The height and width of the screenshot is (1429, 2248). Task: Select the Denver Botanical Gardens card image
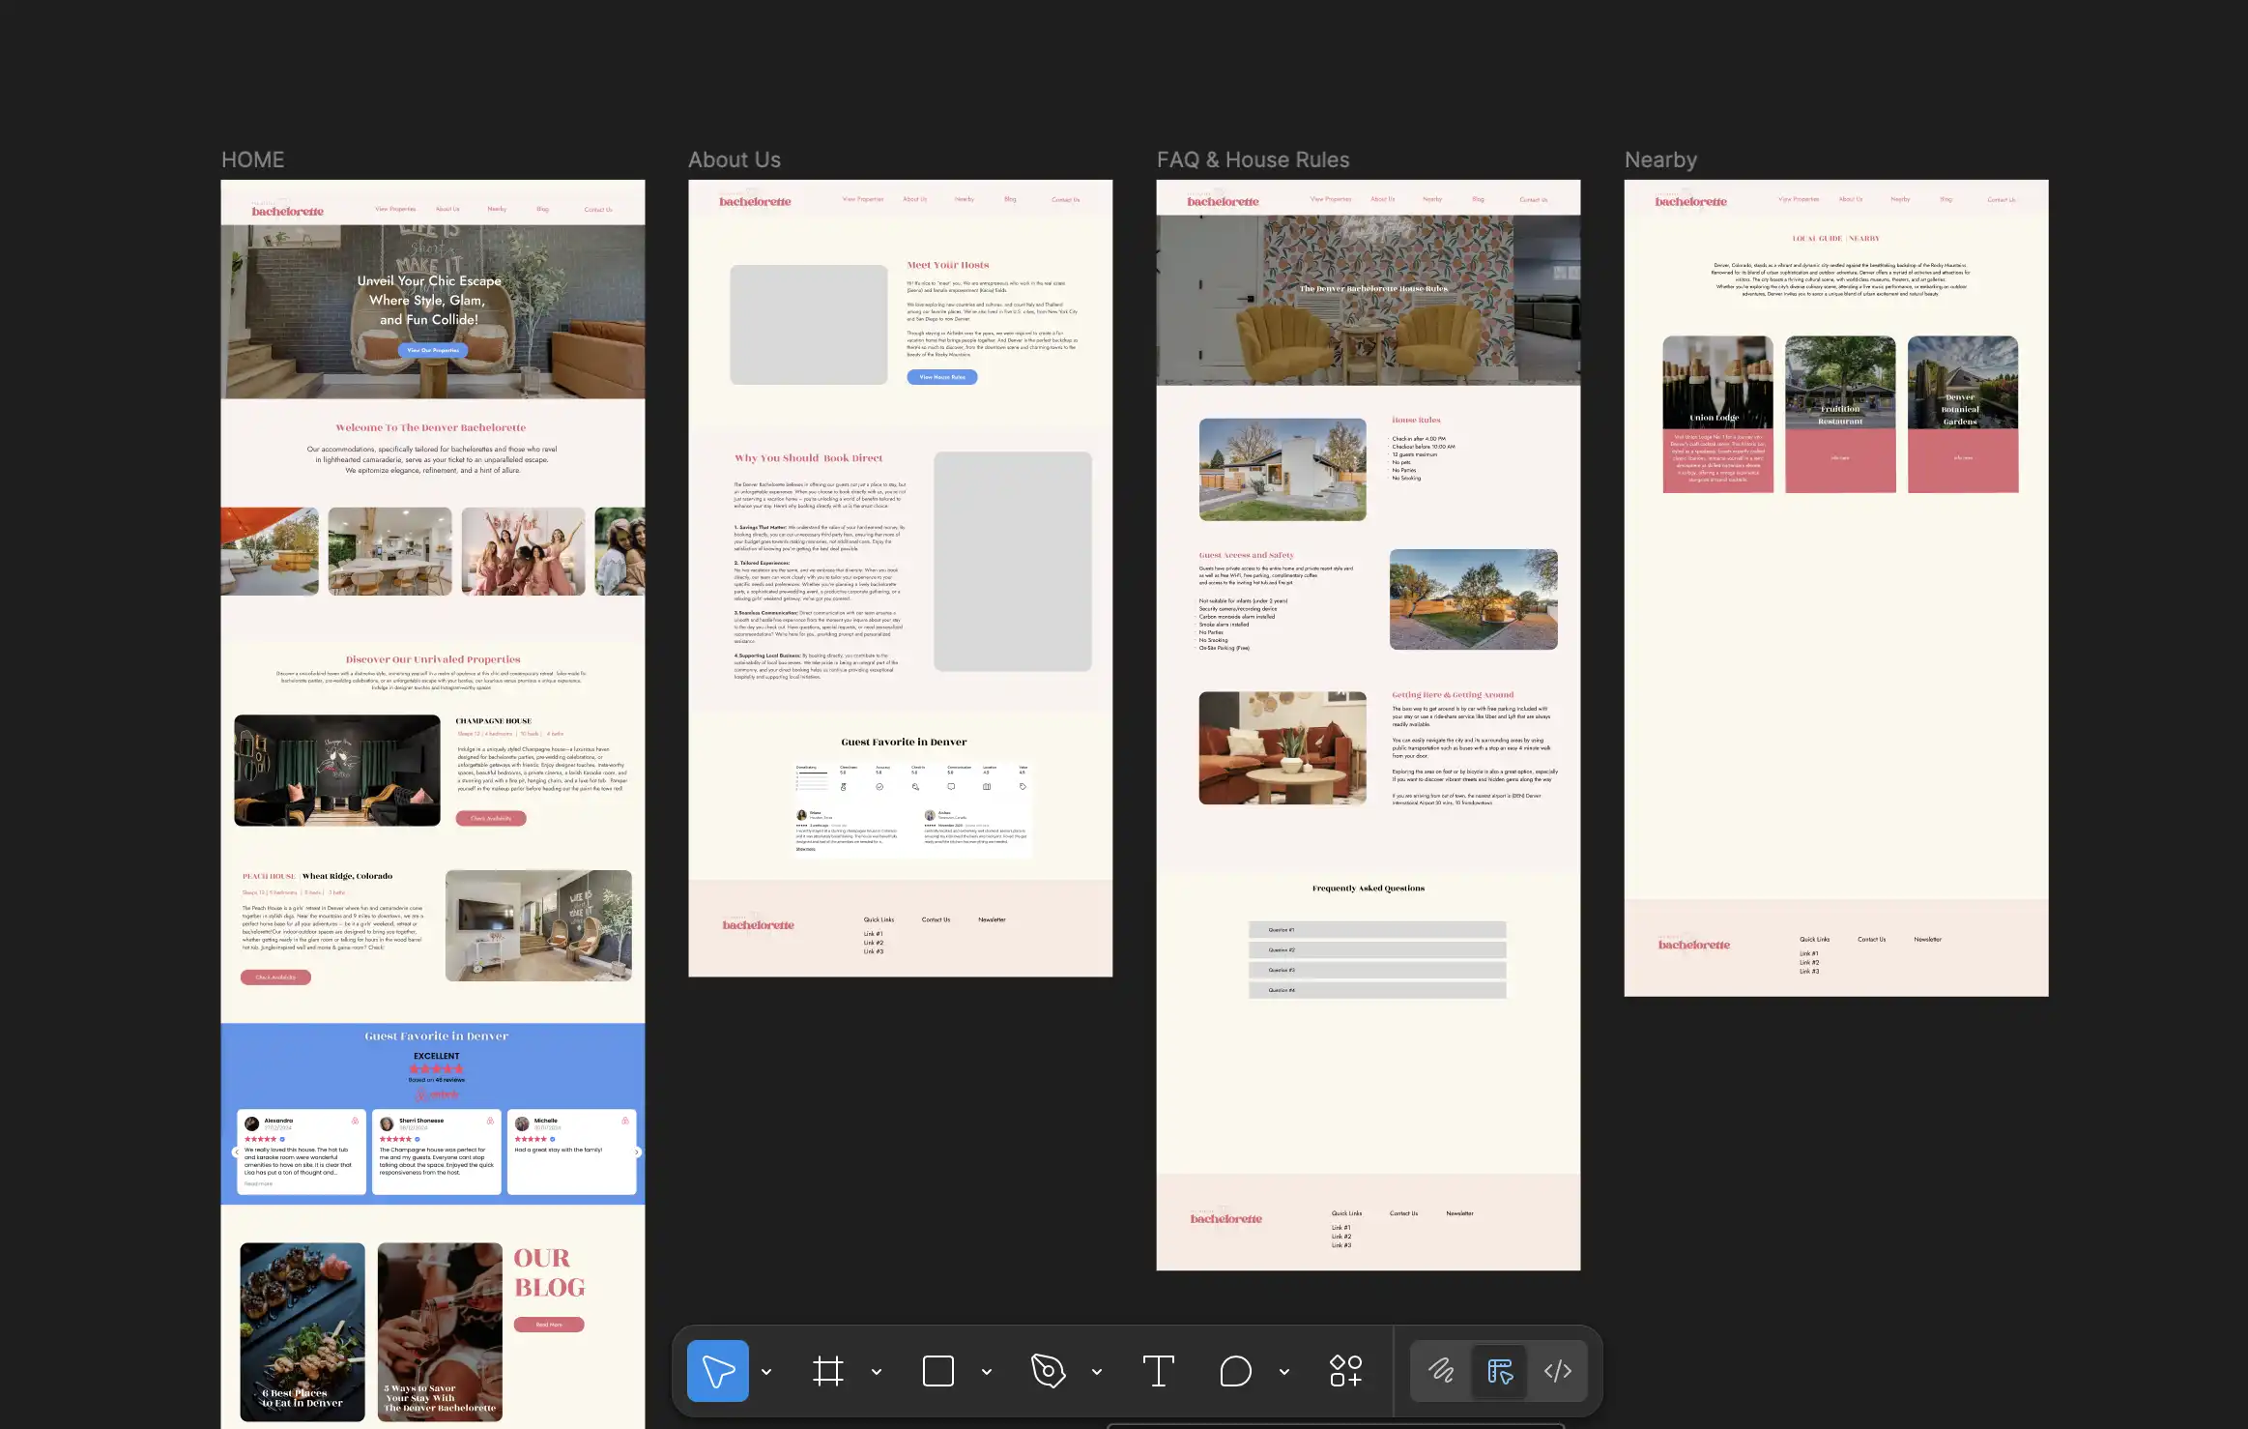click(x=1963, y=382)
